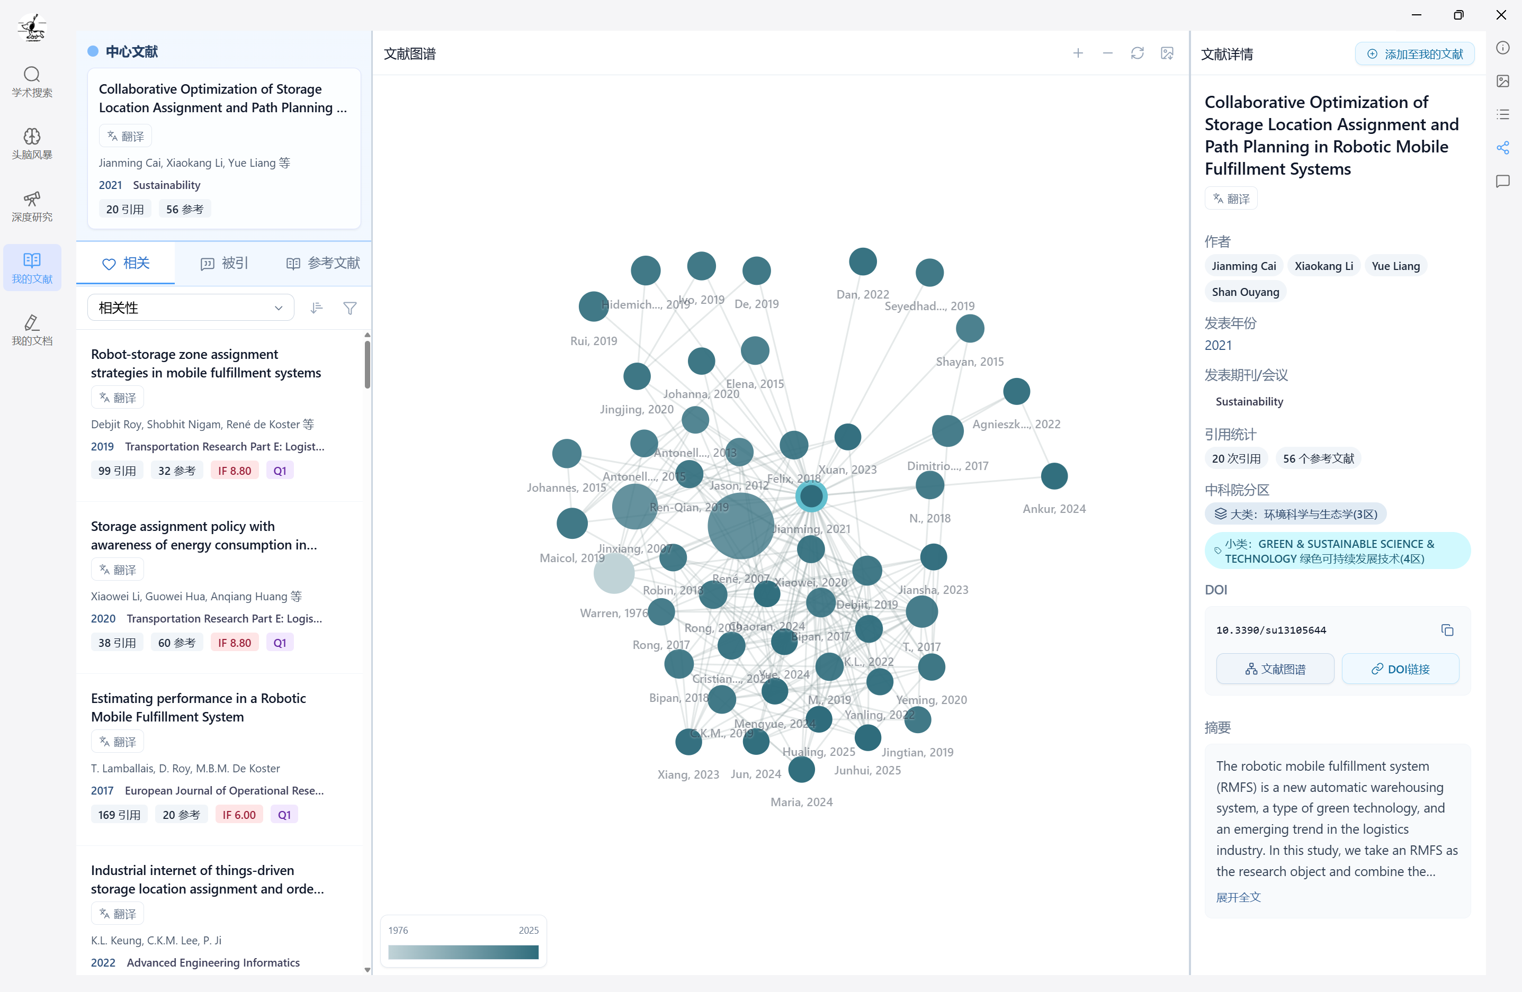
Task: Zoom out the literature graph
Action: point(1107,53)
